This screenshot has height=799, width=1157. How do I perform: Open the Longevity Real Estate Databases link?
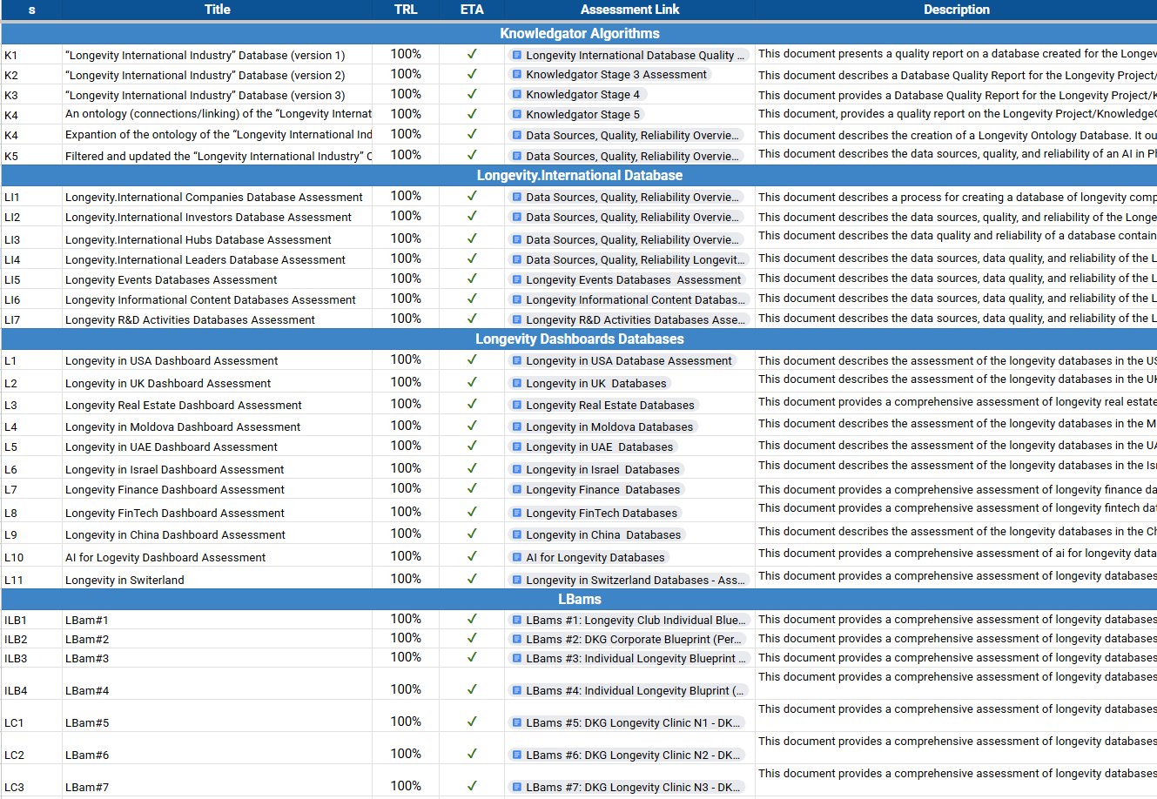[609, 405]
